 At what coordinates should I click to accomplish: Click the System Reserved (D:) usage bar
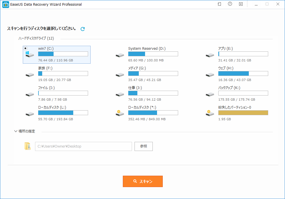pyautogui.click(x=153, y=54)
